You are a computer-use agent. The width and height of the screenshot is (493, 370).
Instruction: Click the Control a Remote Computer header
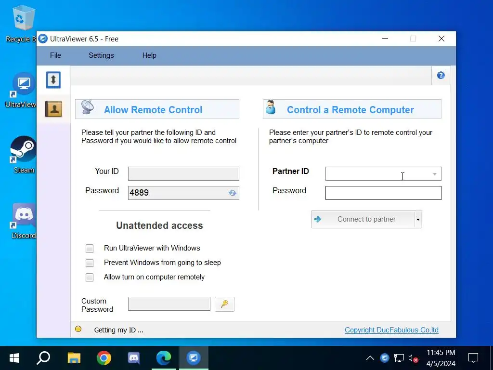click(352, 109)
